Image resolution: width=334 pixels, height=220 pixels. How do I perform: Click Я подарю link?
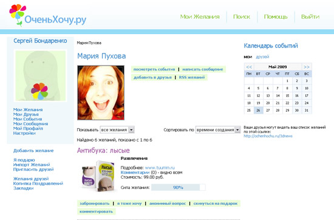click(24, 160)
